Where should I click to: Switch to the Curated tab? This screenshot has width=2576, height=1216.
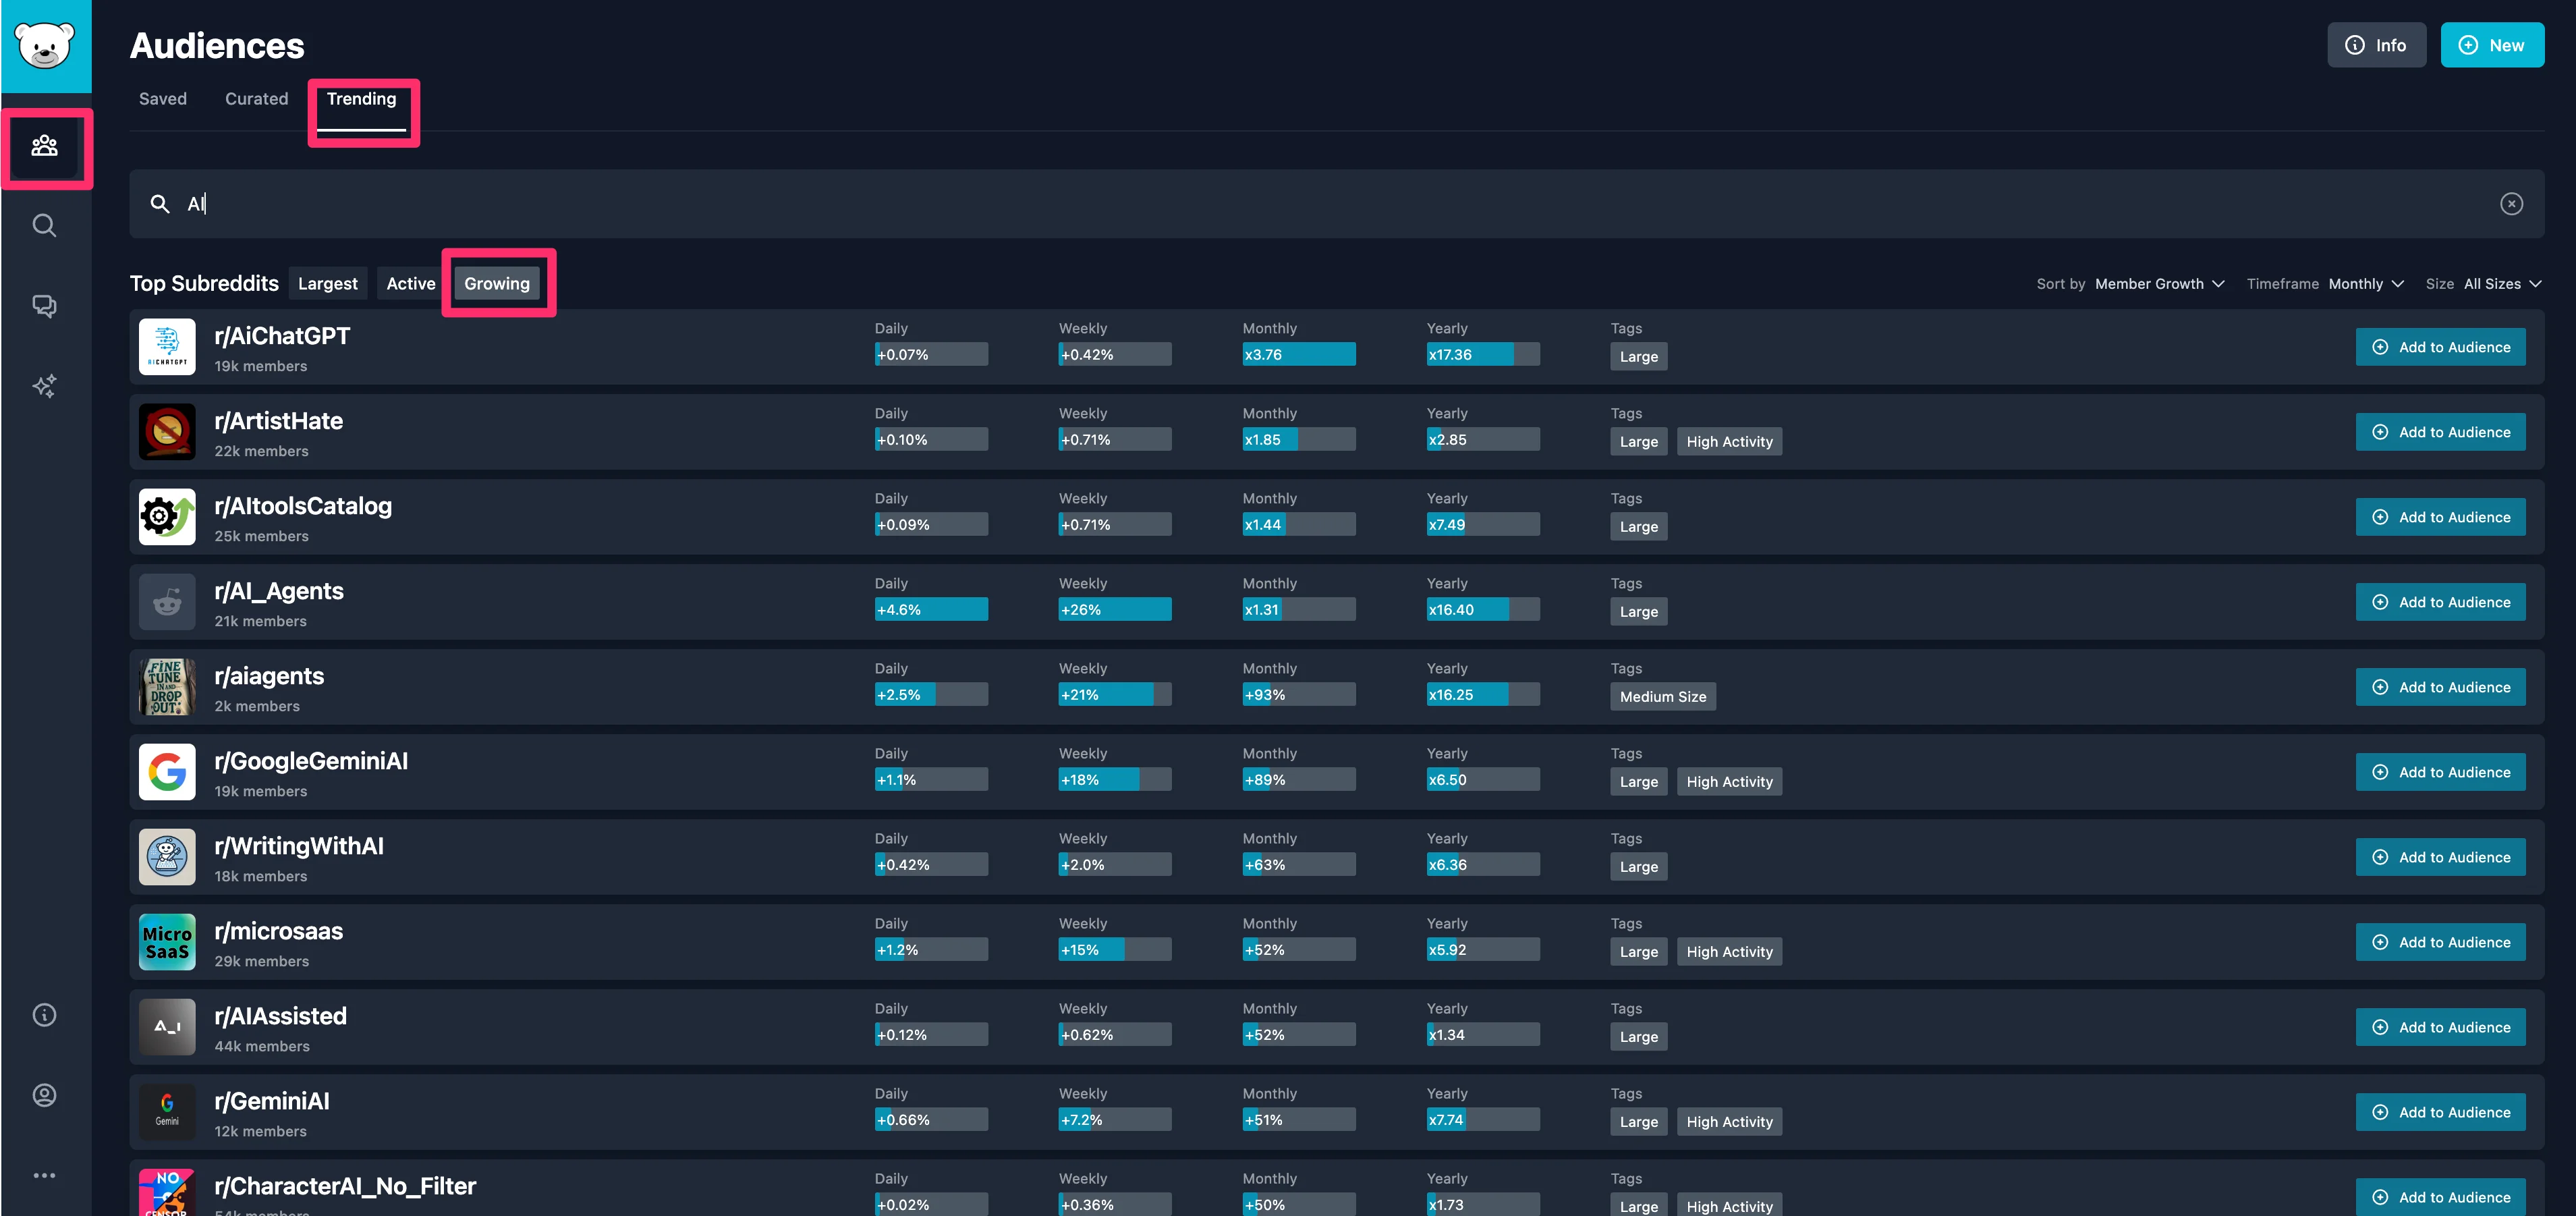(256, 99)
